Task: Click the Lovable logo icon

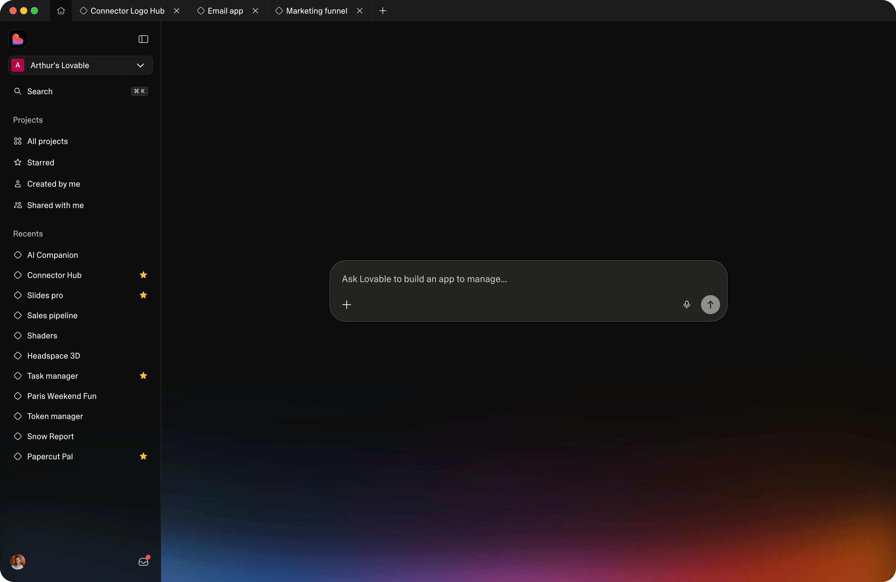Action: pos(18,39)
